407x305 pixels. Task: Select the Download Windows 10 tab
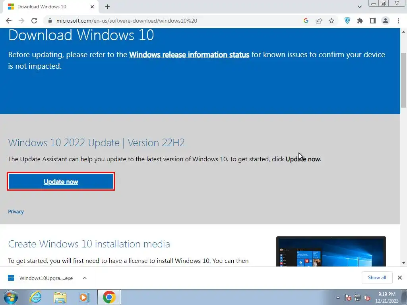pos(50,7)
